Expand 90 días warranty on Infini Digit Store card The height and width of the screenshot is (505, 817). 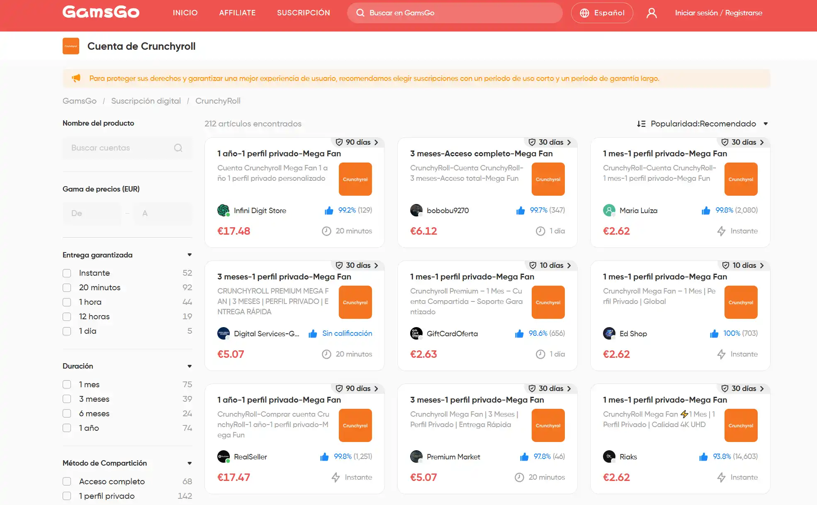357,142
